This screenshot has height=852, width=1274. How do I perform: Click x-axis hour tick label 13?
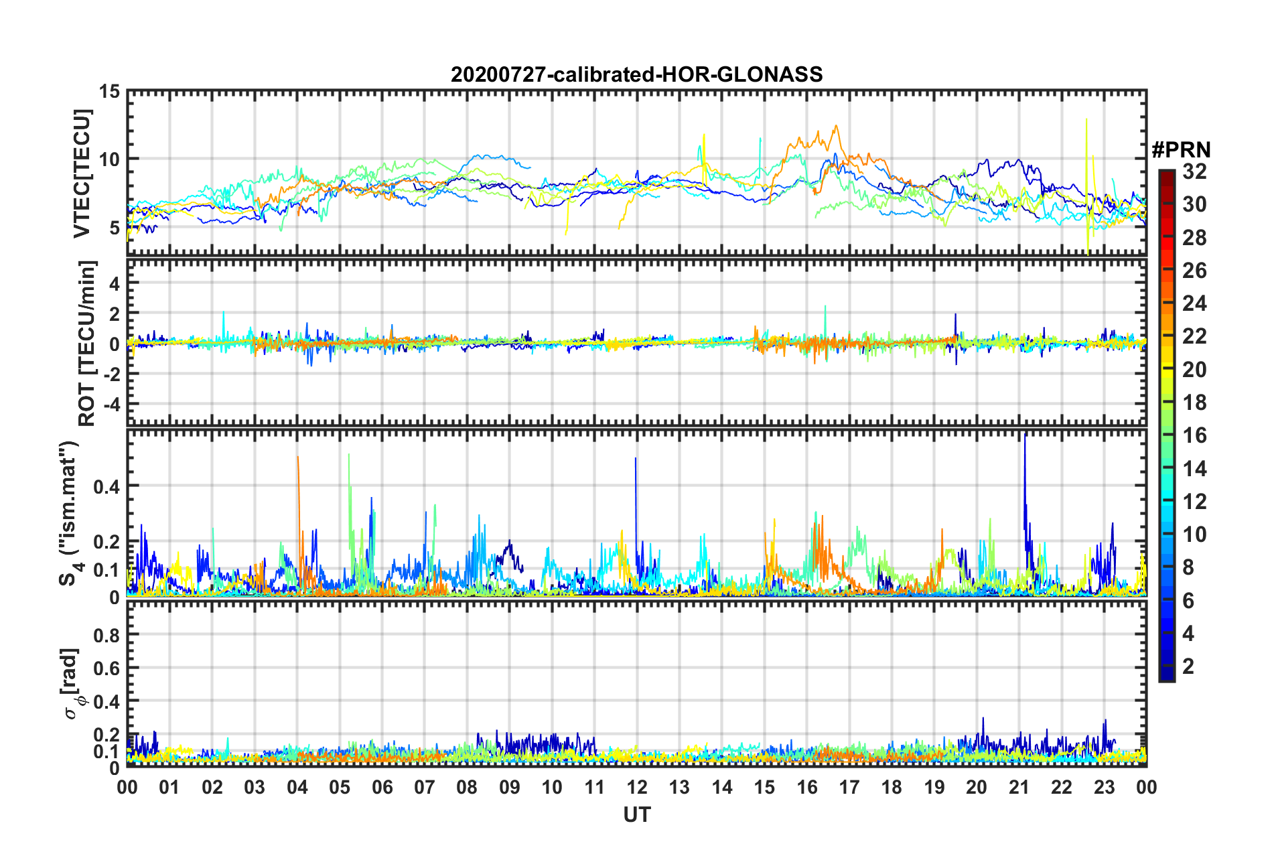pyautogui.click(x=679, y=787)
